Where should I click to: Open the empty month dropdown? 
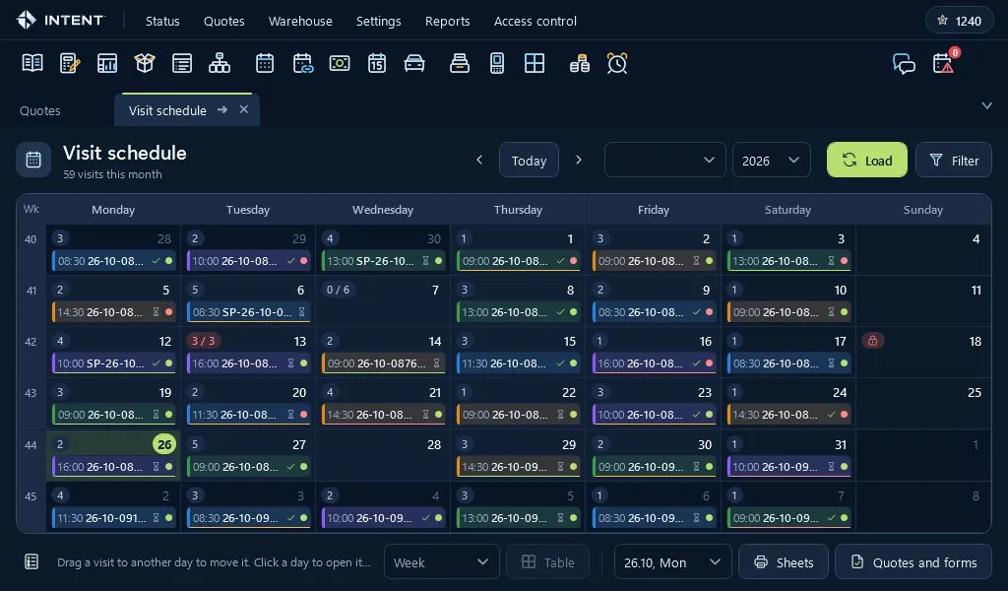point(664,160)
